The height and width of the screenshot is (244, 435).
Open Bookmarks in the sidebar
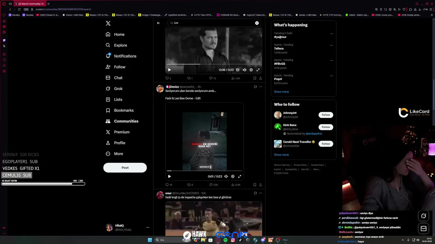(x=120, y=110)
